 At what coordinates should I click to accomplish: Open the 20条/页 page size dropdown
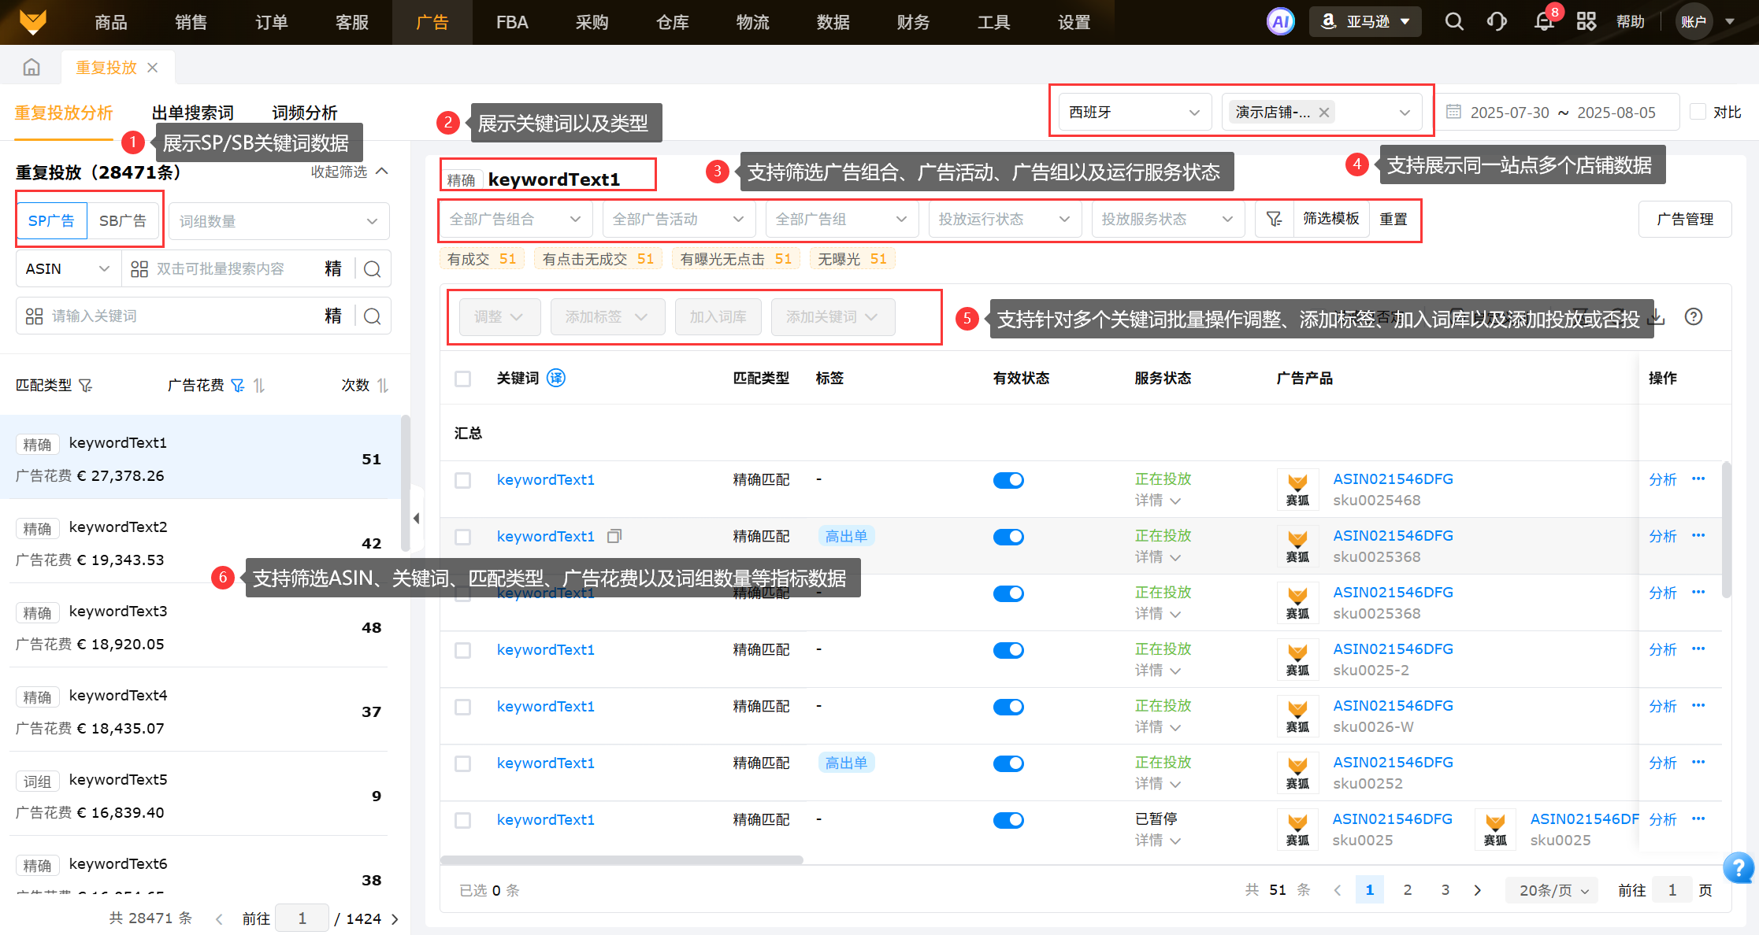coord(1553,890)
